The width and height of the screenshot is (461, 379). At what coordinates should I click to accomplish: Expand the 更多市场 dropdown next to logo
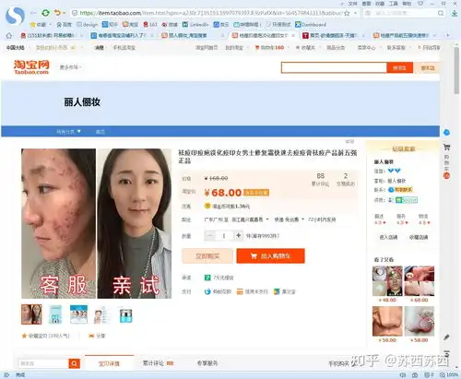70,67
